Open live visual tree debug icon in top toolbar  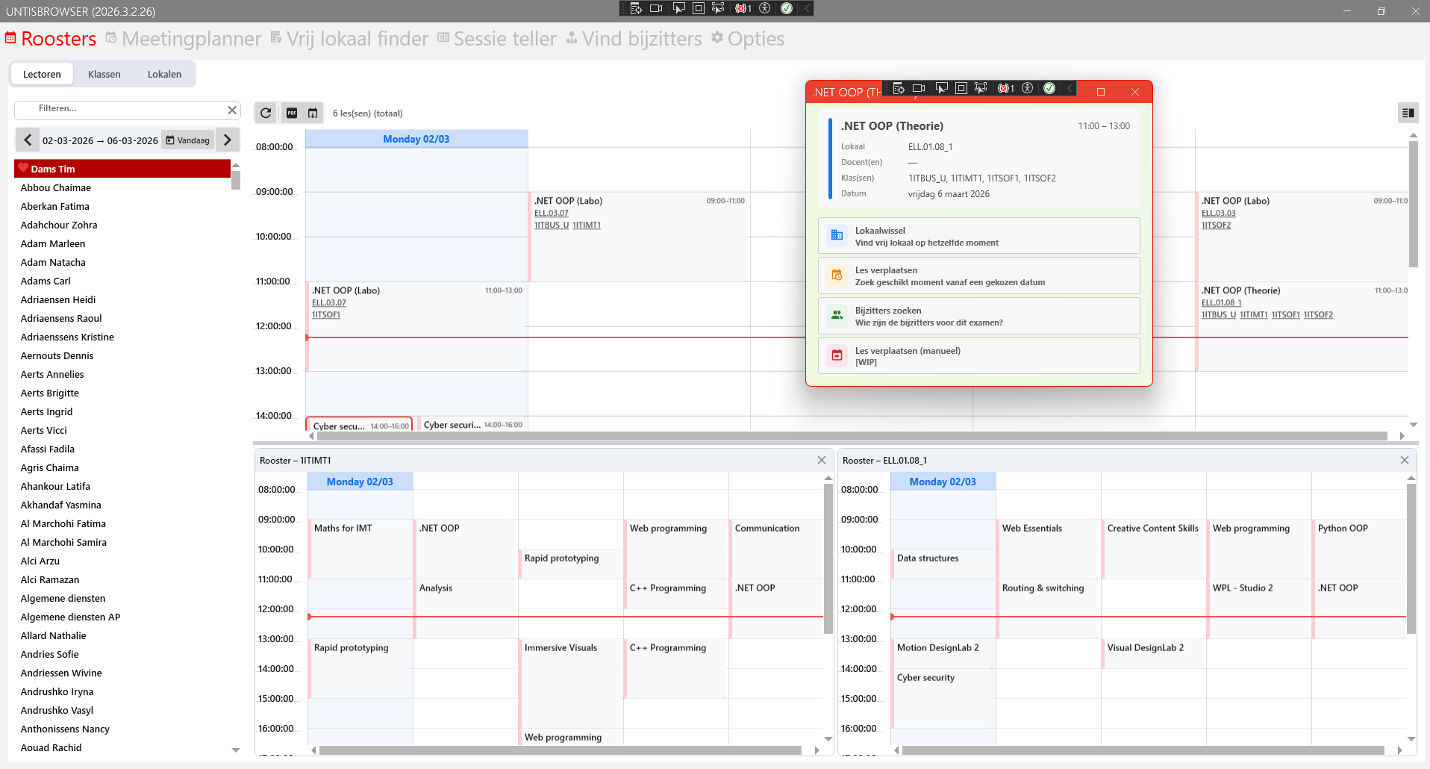pos(636,8)
